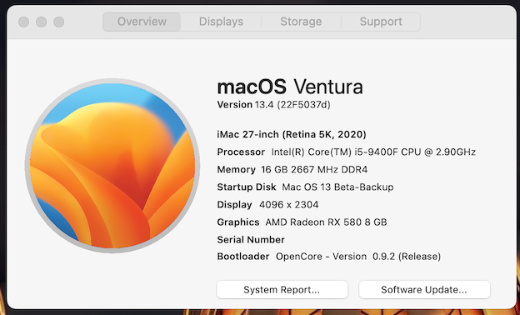Click the macOS Ventura logo image
Screen dimensions: 520x315
point(112,166)
